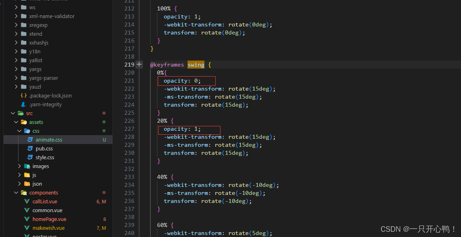Viewport: 461px width, 237px height.
Task: Collapse the css folder
Action: tap(19, 131)
